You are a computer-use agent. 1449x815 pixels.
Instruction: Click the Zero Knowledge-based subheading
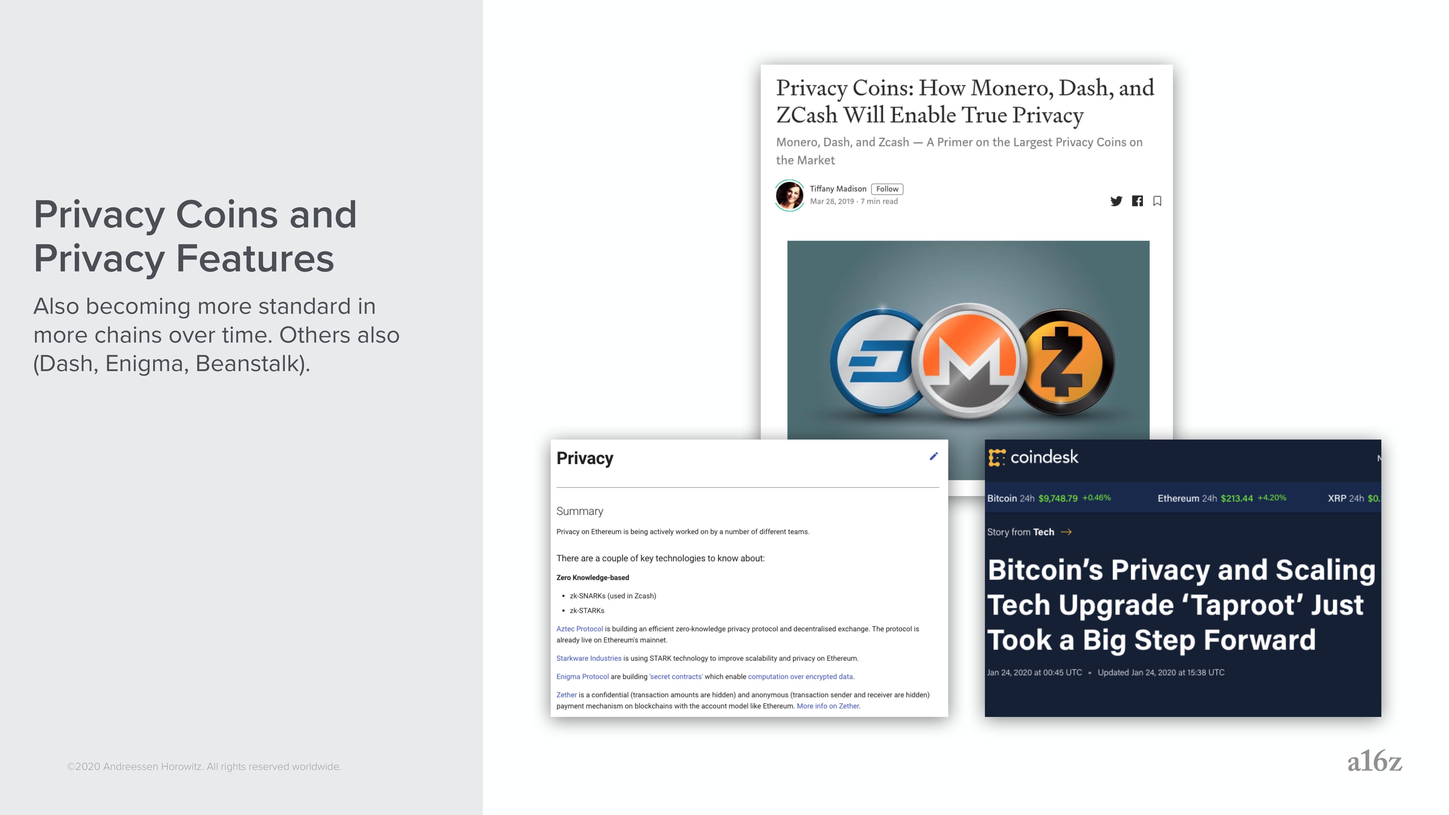pyautogui.click(x=592, y=578)
